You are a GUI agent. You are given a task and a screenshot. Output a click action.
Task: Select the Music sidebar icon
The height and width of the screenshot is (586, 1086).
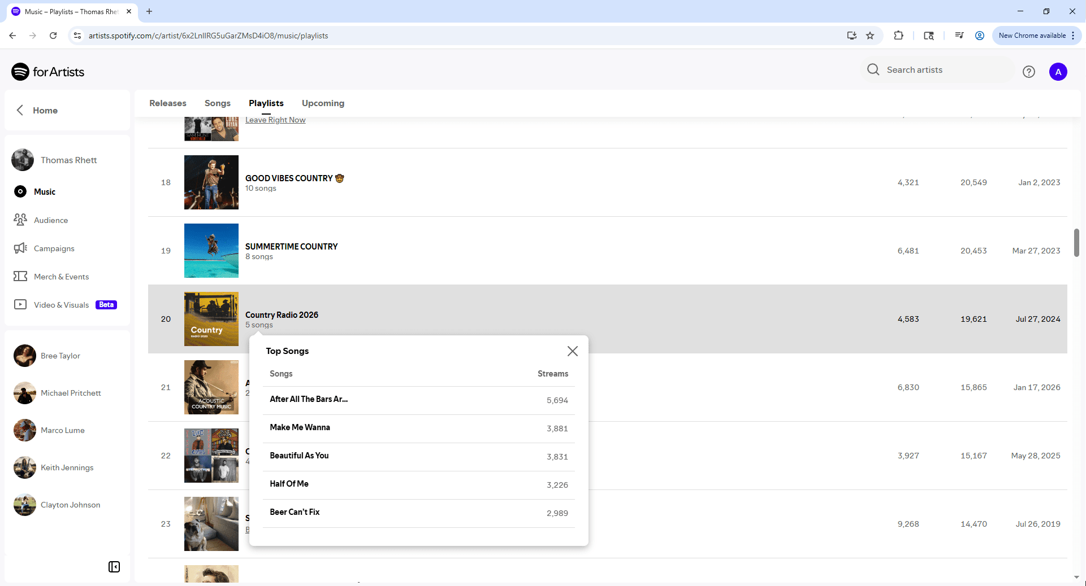tap(20, 191)
